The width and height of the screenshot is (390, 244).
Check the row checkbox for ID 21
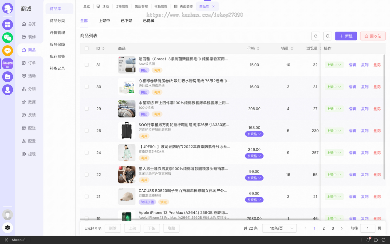[86, 197]
